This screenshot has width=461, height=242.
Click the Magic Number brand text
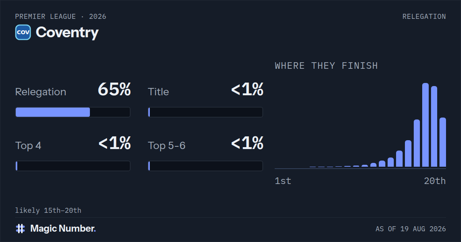pos(63,229)
